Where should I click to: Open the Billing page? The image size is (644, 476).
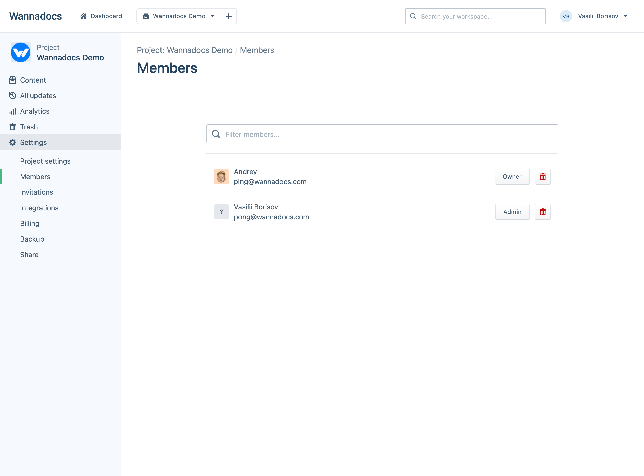coord(30,223)
